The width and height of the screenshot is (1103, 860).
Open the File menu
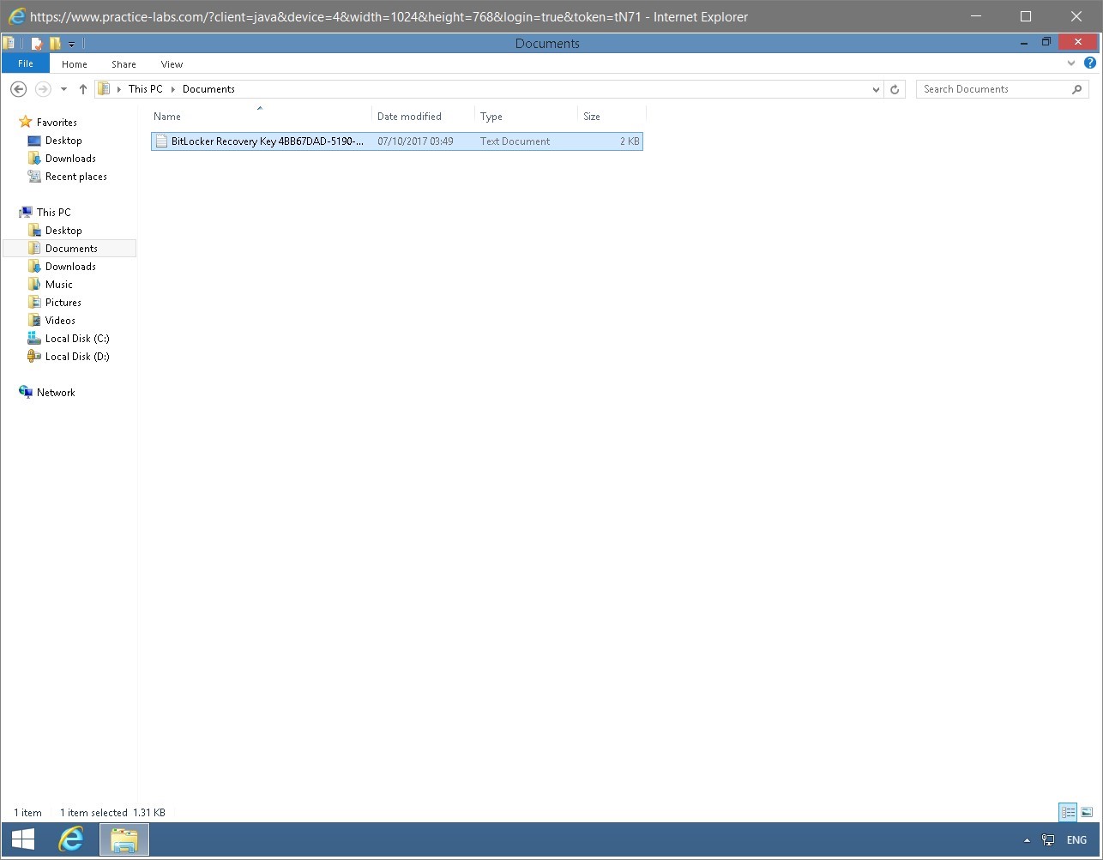pyautogui.click(x=25, y=63)
